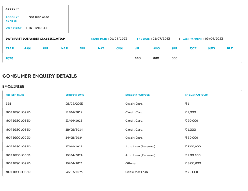
Task: Click the SEP month column header
Action: click(174, 48)
